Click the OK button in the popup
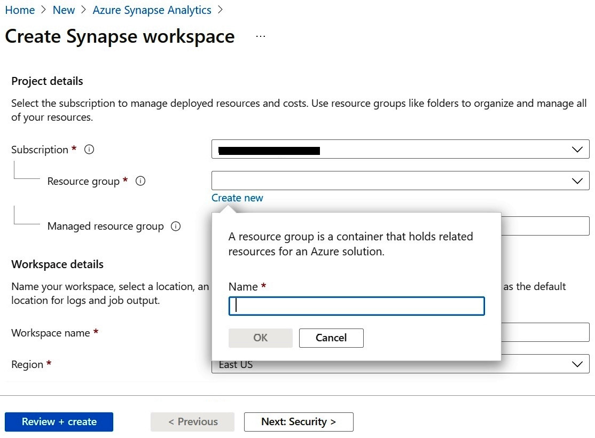Image resolution: width=595 pixels, height=438 pixels. [260, 338]
